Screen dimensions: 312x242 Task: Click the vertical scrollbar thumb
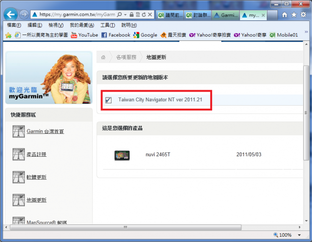(306, 113)
